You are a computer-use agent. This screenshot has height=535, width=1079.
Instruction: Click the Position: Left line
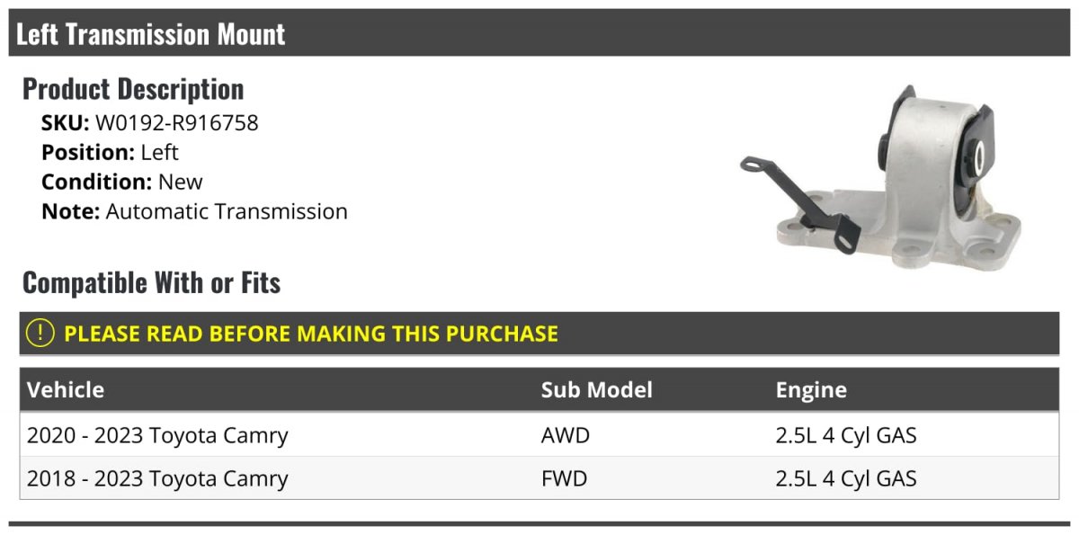[x=110, y=153]
